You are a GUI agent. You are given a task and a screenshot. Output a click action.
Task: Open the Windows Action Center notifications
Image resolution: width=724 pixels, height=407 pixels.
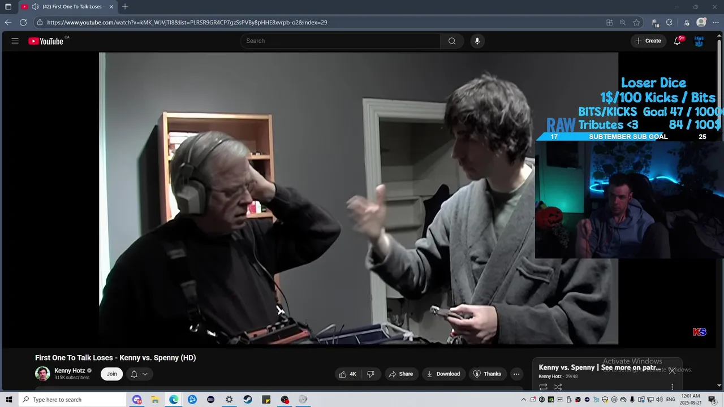click(x=714, y=400)
